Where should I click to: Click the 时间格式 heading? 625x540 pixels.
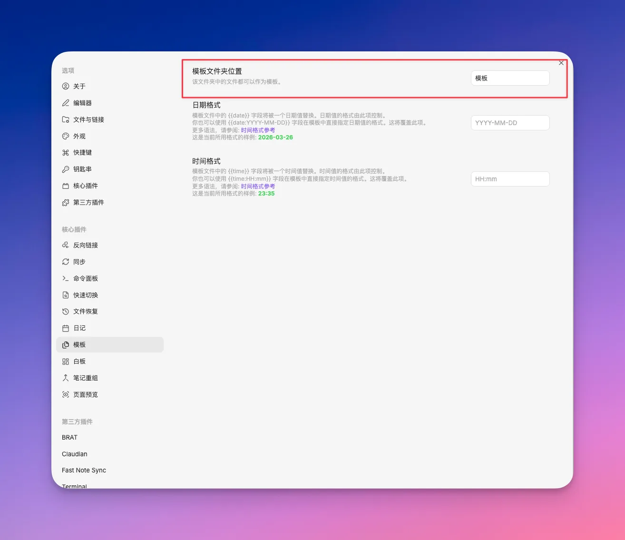coord(206,161)
